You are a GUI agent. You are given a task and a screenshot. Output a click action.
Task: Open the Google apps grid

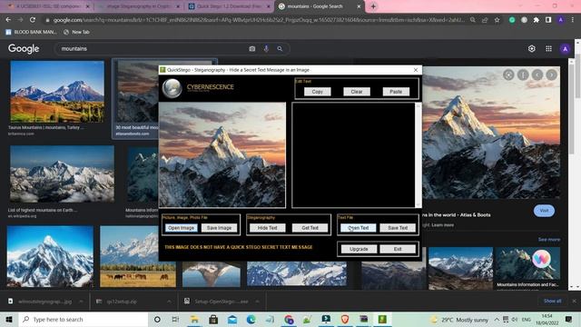[548, 48]
